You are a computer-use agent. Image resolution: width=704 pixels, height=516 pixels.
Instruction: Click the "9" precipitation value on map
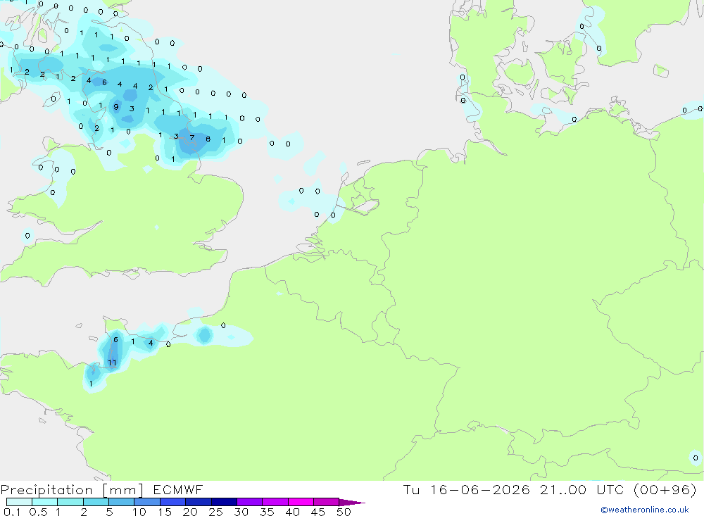(x=116, y=107)
